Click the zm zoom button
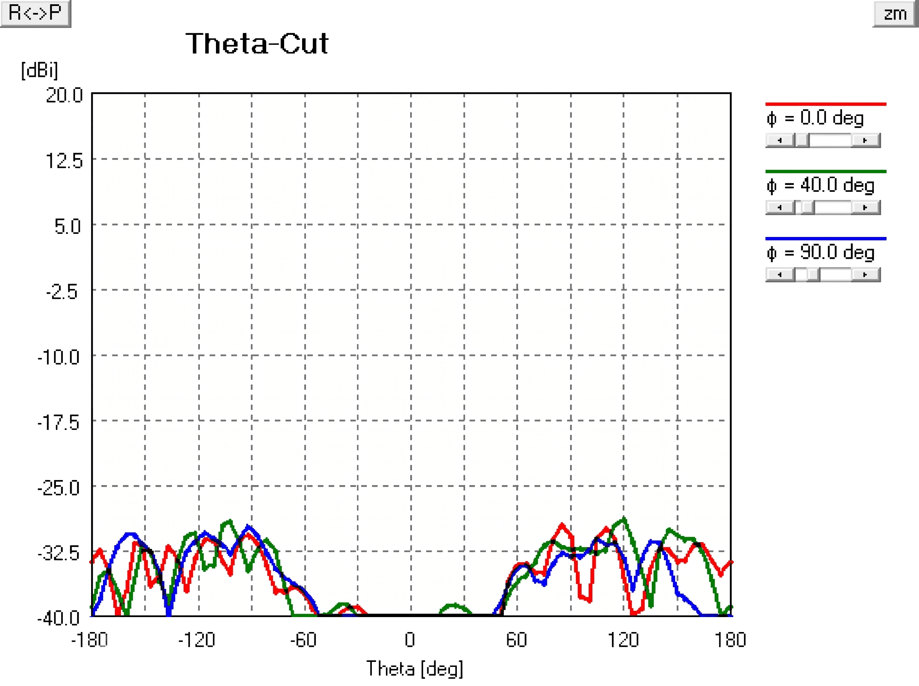 895,14
